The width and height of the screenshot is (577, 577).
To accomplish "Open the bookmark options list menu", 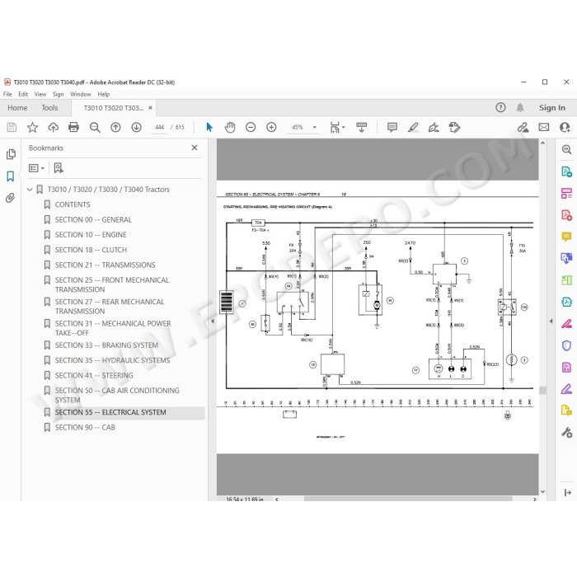I will click(x=36, y=168).
